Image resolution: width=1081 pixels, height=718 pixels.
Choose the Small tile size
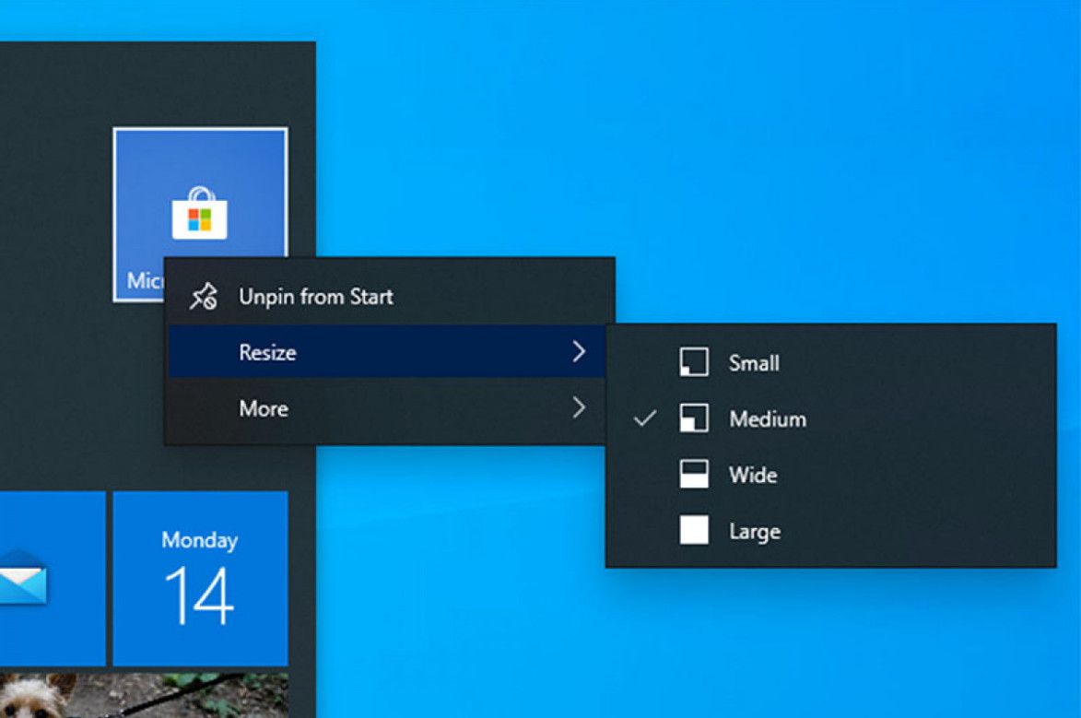[x=830, y=363]
